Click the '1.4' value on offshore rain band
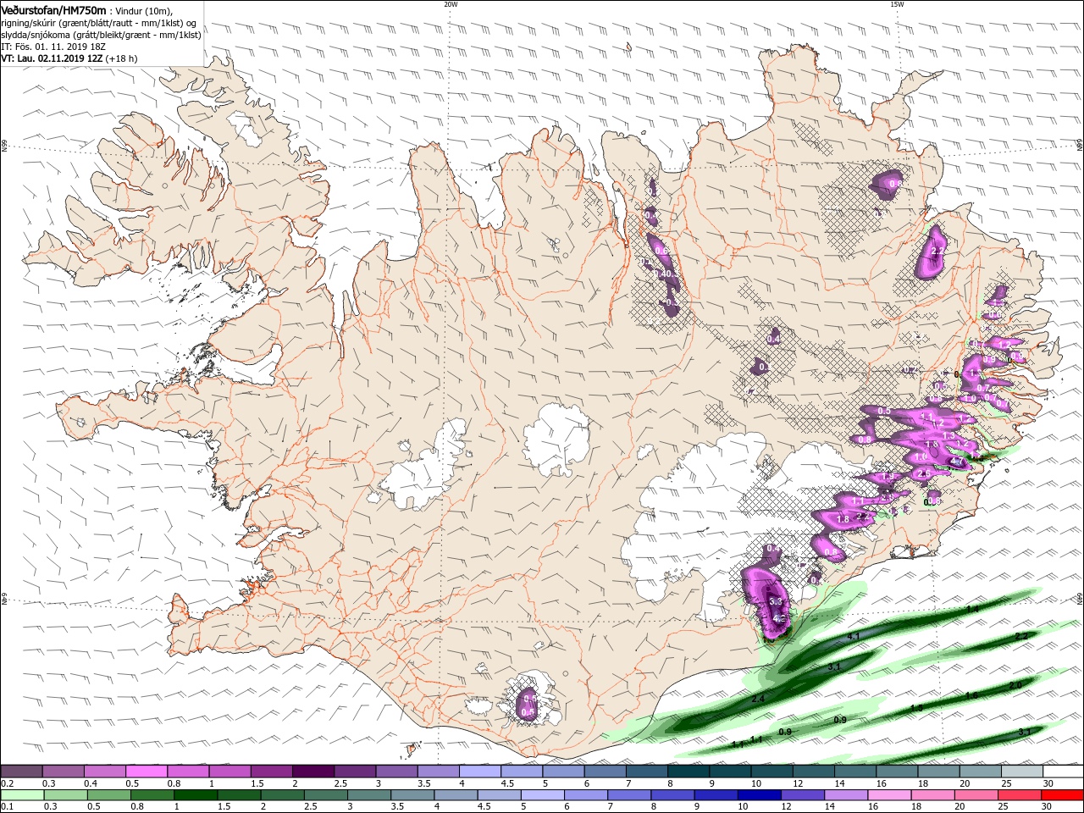This screenshot has width=1084, height=813. [x=972, y=609]
